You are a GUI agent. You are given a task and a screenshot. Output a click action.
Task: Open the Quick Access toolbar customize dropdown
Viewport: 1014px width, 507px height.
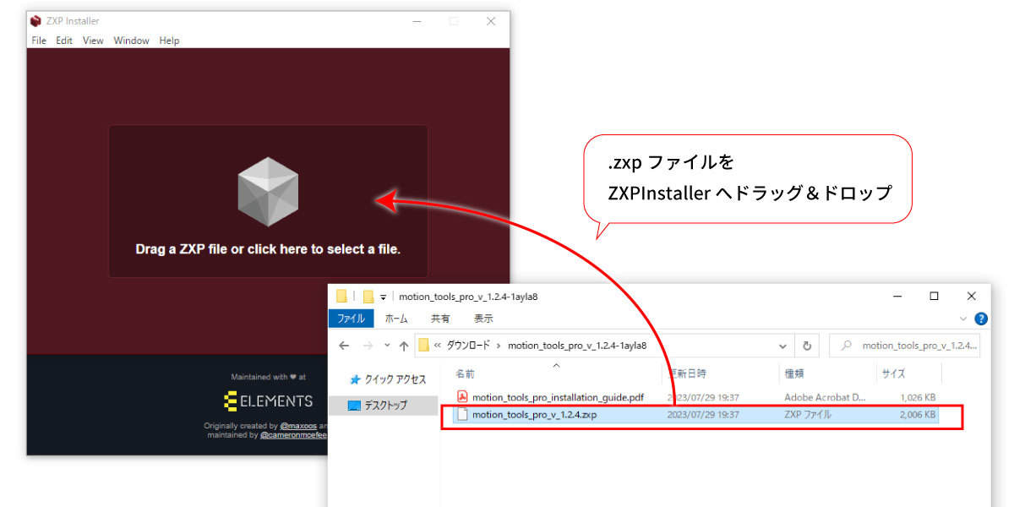(x=383, y=297)
